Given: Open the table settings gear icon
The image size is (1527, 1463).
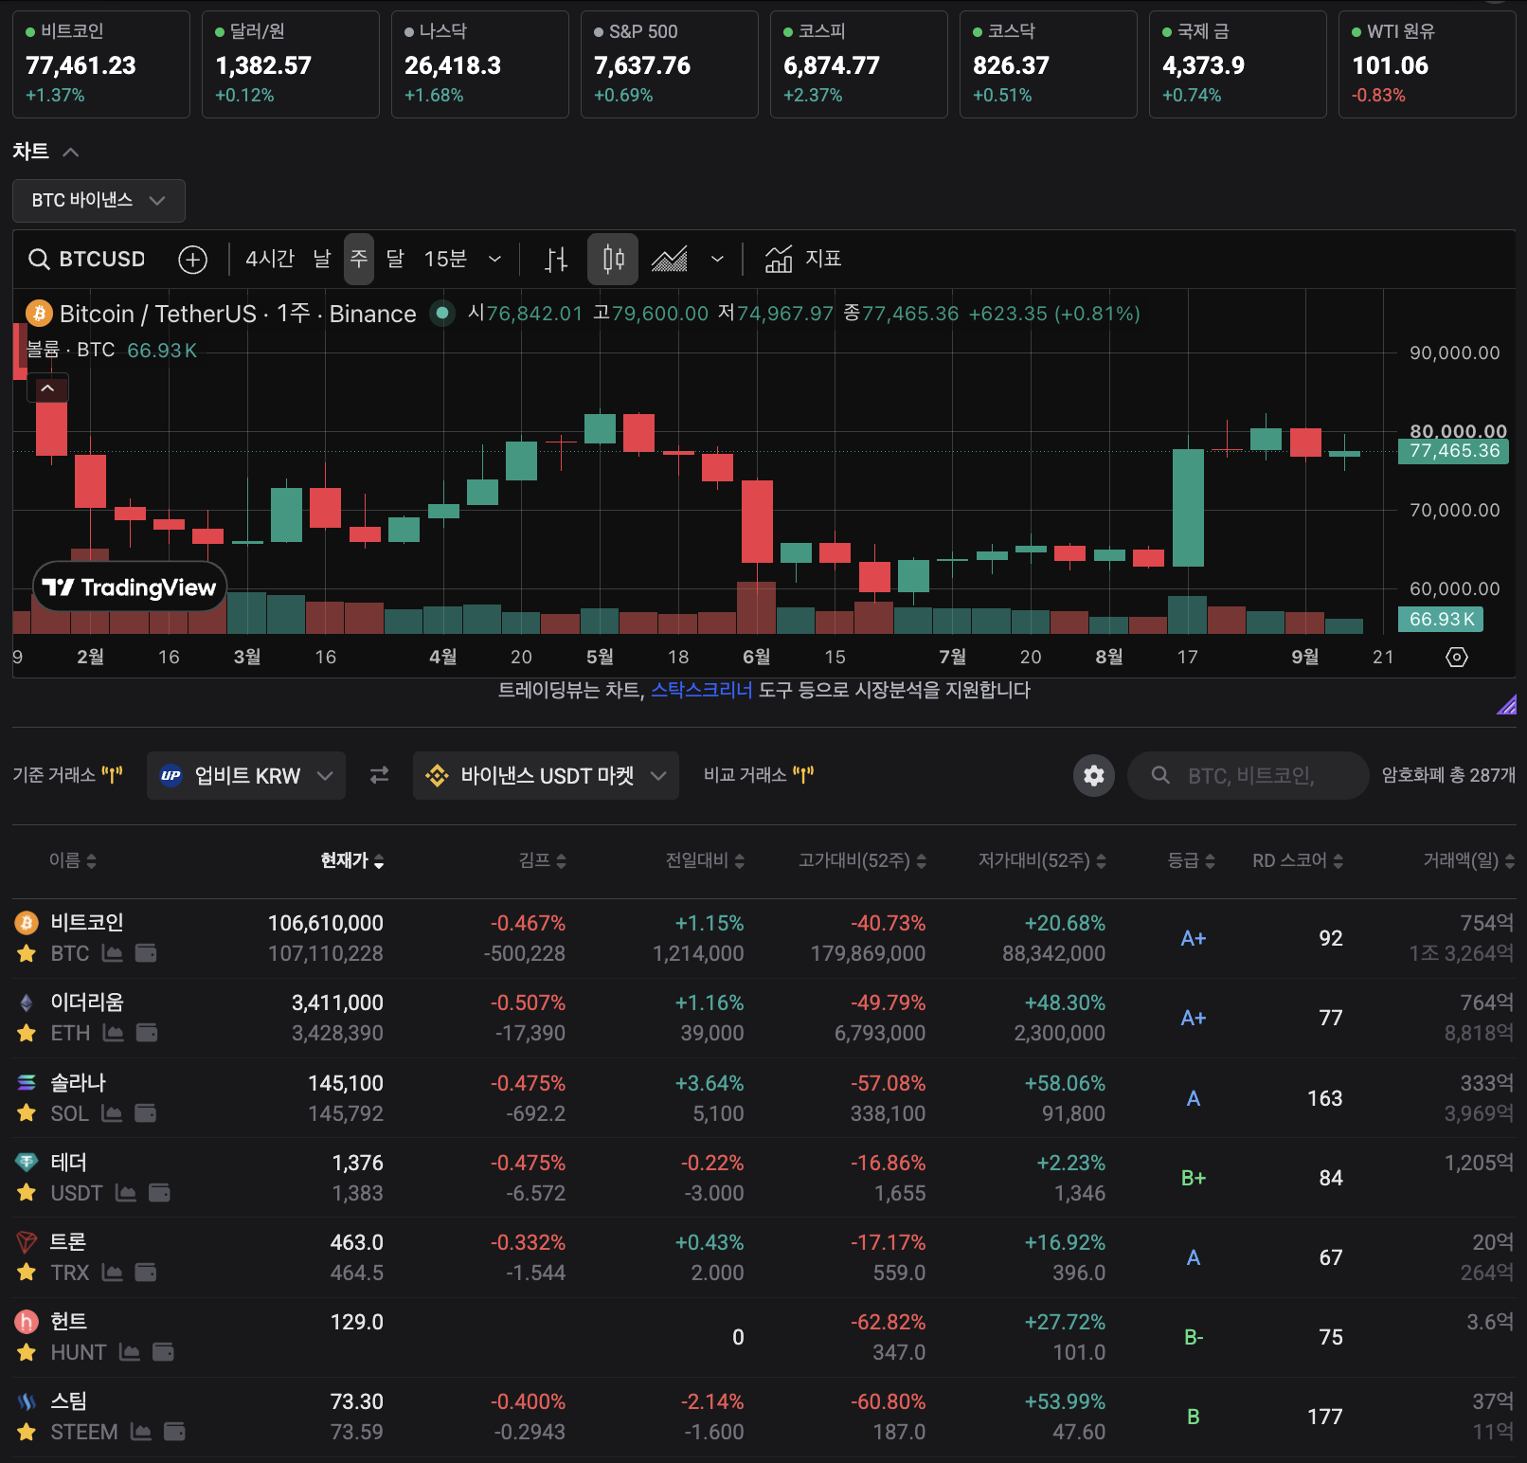Looking at the screenshot, I should point(1094,776).
